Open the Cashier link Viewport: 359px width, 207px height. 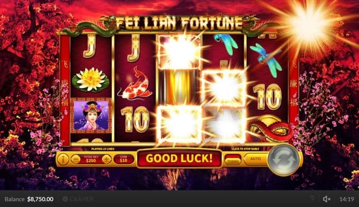(78, 199)
